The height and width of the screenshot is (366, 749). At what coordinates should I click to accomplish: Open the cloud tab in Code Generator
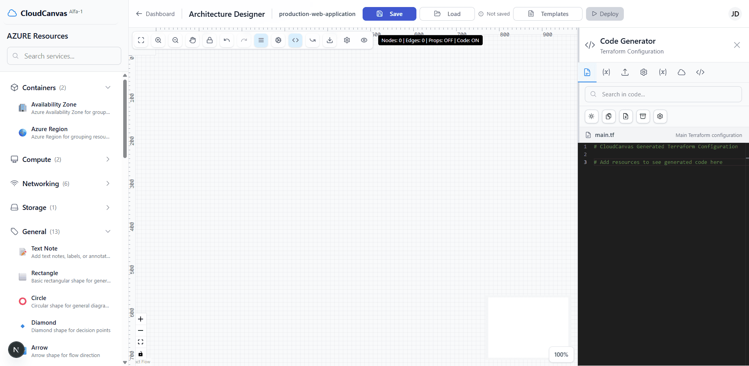pos(681,72)
